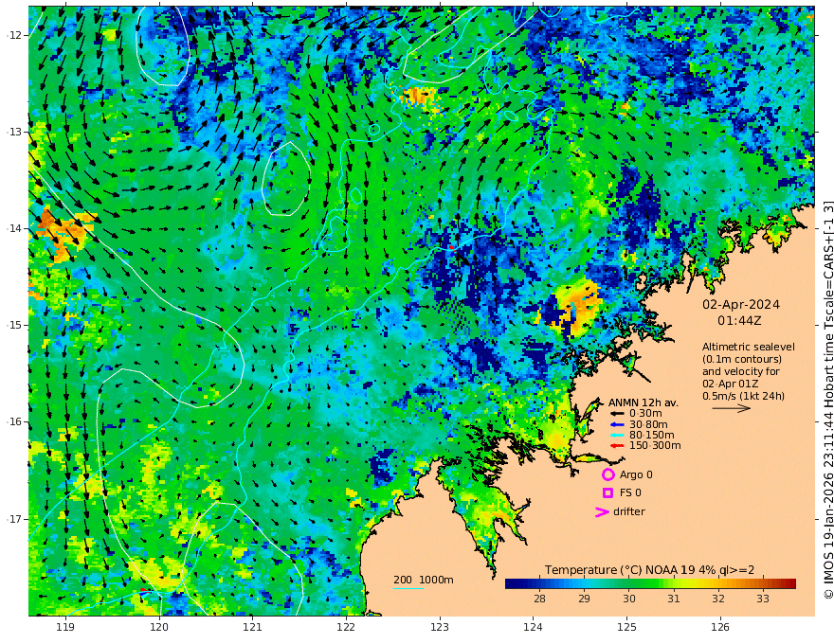834x644 pixels.
Task: Click the IMOS copyright vertical text
Action: pyautogui.click(x=827, y=400)
